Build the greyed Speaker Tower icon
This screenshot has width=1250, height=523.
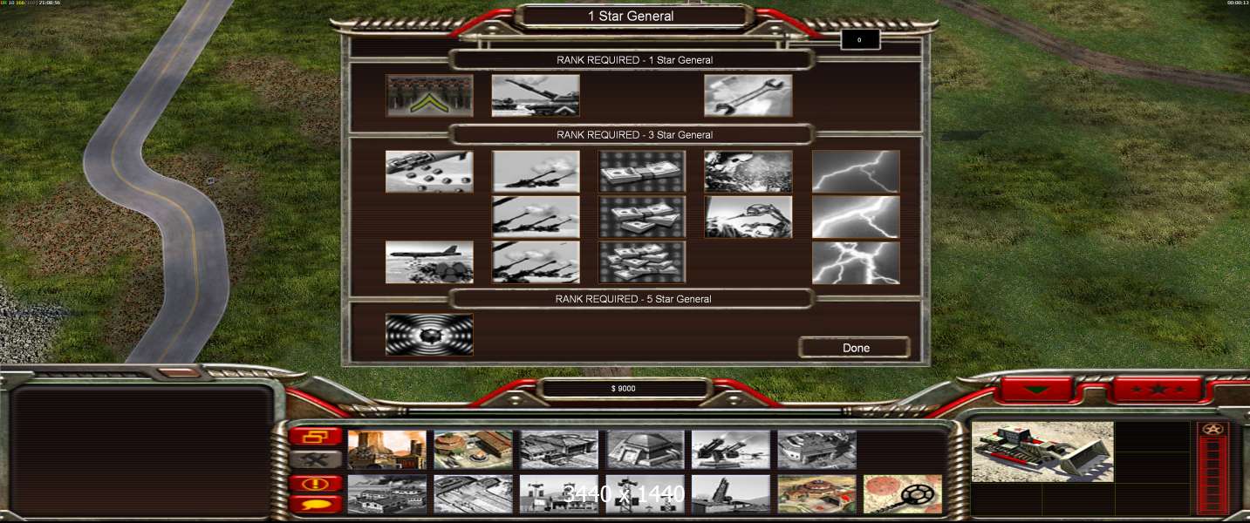coord(645,494)
